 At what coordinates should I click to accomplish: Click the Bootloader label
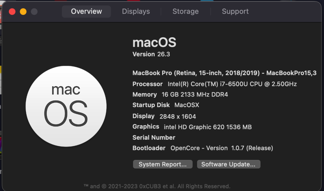coord(149,148)
